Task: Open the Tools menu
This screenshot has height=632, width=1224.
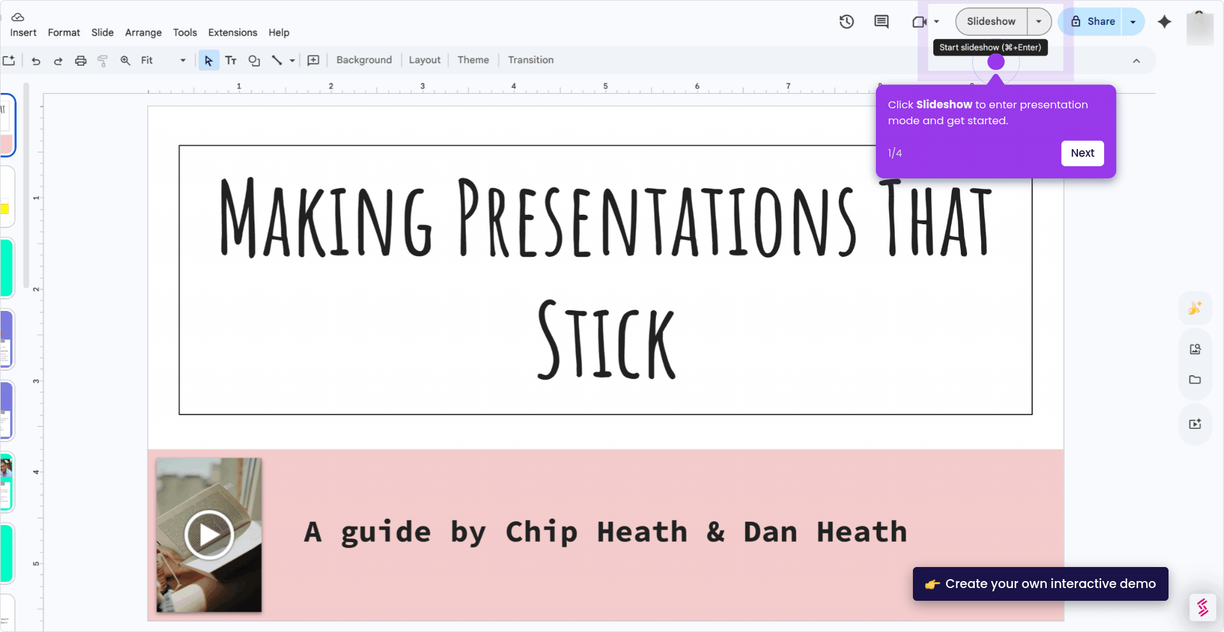Action: click(x=185, y=32)
